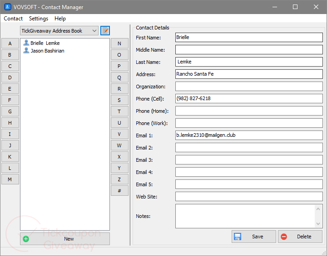Filter contacts by letter P
The height and width of the screenshot is (256, 327).
pyautogui.click(x=119, y=66)
